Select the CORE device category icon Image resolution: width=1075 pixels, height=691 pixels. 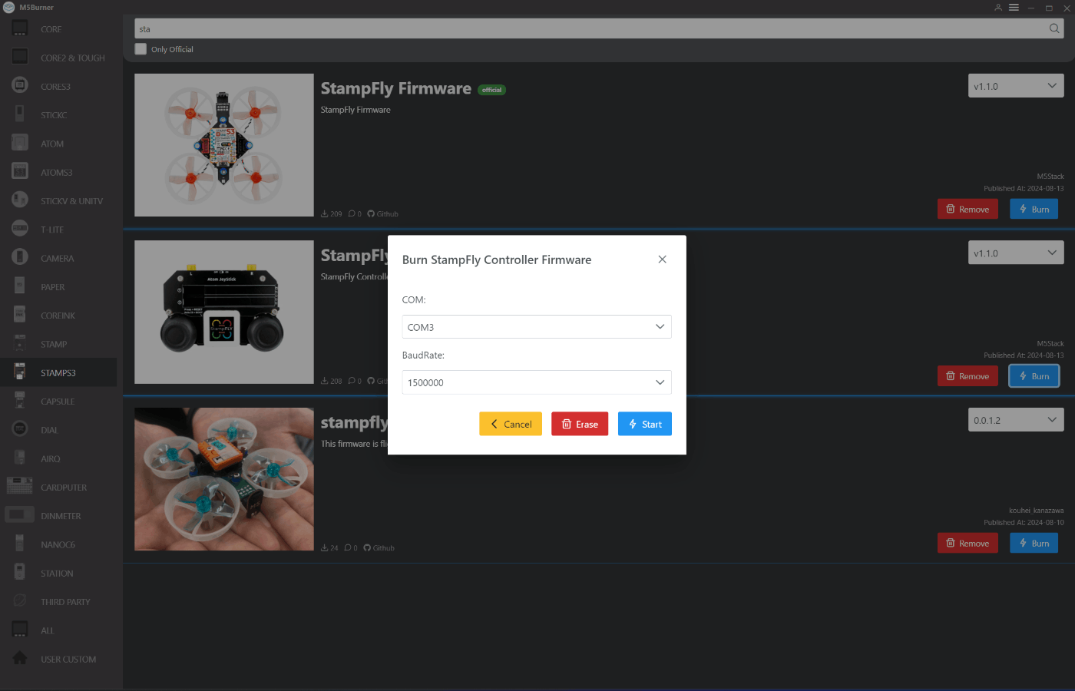tap(20, 28)
